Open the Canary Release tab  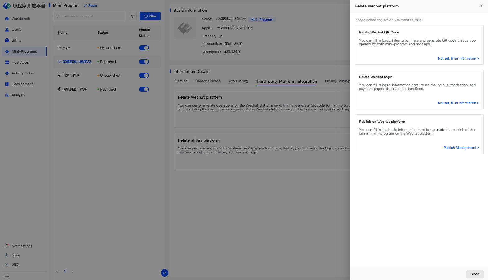[208, 81]
